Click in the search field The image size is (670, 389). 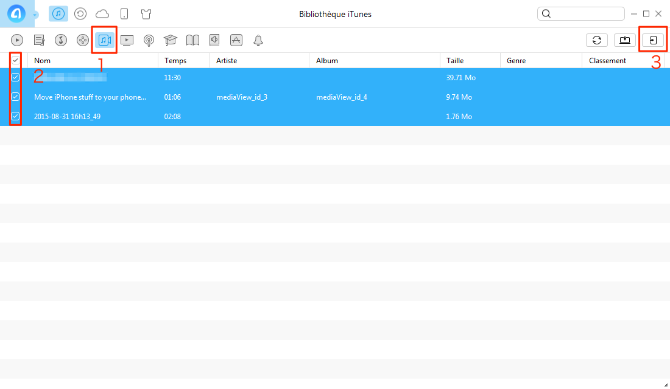pyautogui.click(x=580, y=13)
